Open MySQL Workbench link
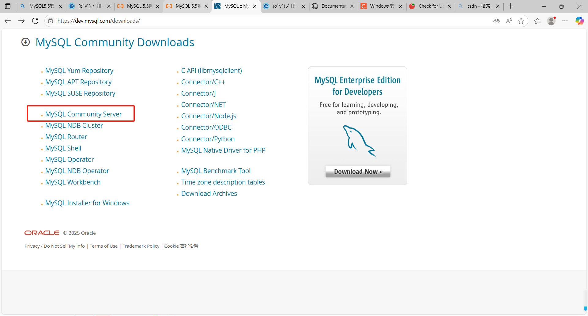This screenshot has width=588, height=316. (73, 182)
